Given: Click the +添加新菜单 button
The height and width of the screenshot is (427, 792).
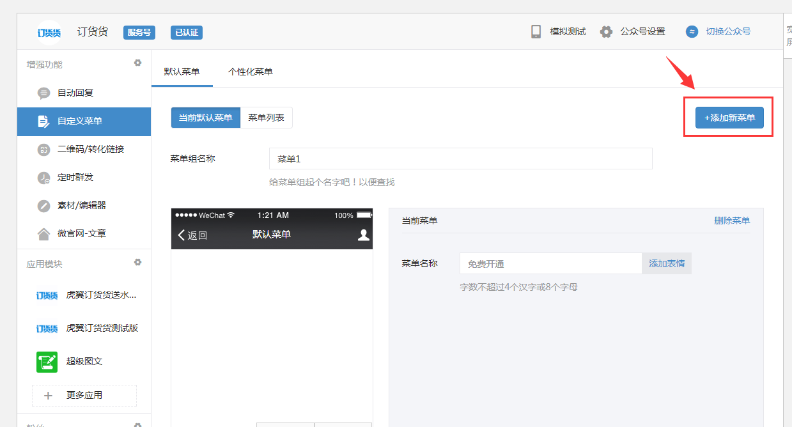Looking at the screenshot, I should pyautogui.click(x=729, y=118).
